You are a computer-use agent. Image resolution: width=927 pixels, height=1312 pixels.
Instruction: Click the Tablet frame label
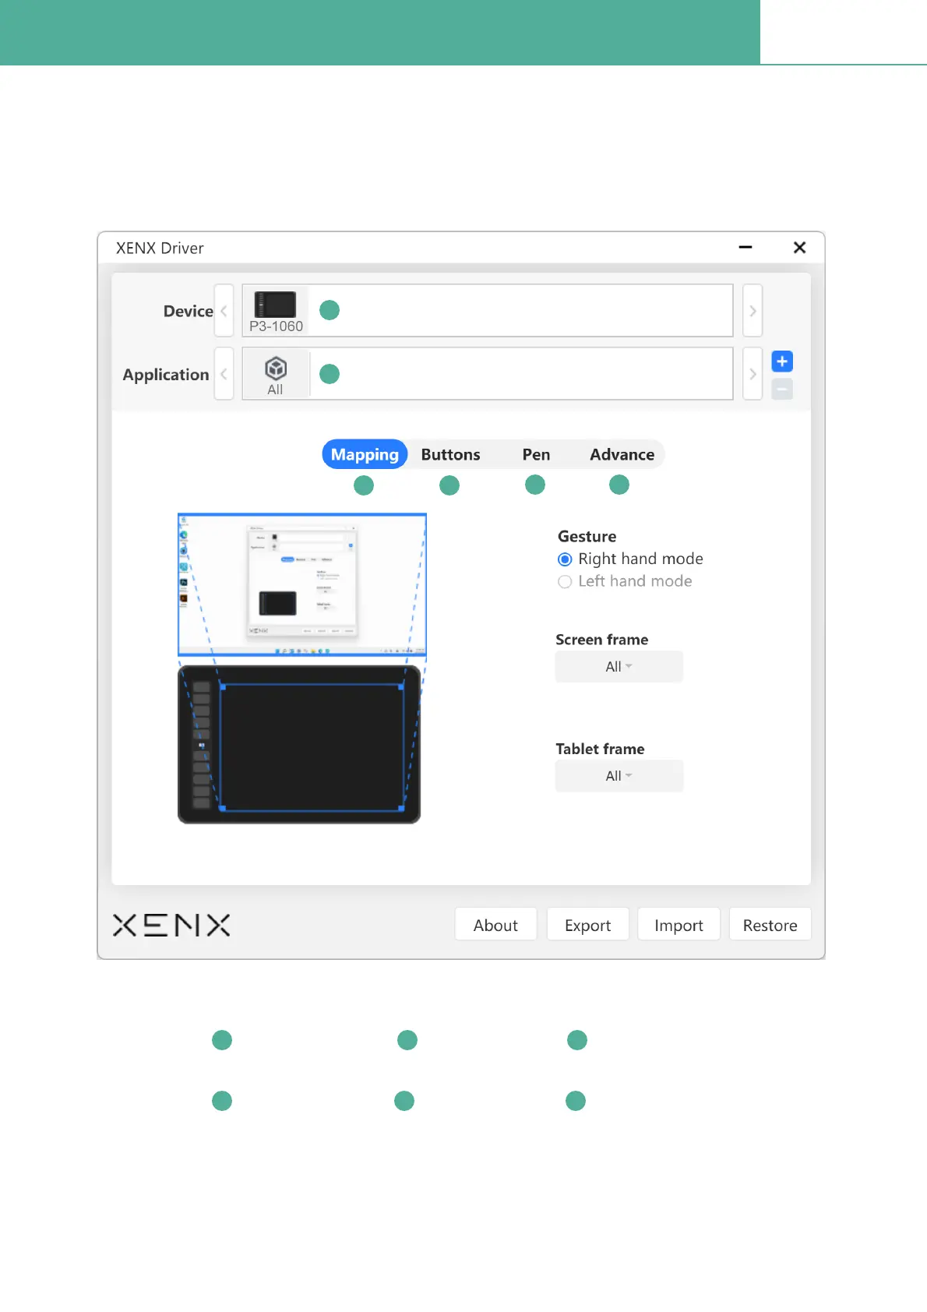600,749
